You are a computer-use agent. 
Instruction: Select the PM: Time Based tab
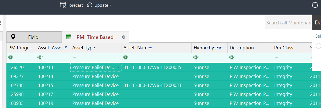coord(95,37)
